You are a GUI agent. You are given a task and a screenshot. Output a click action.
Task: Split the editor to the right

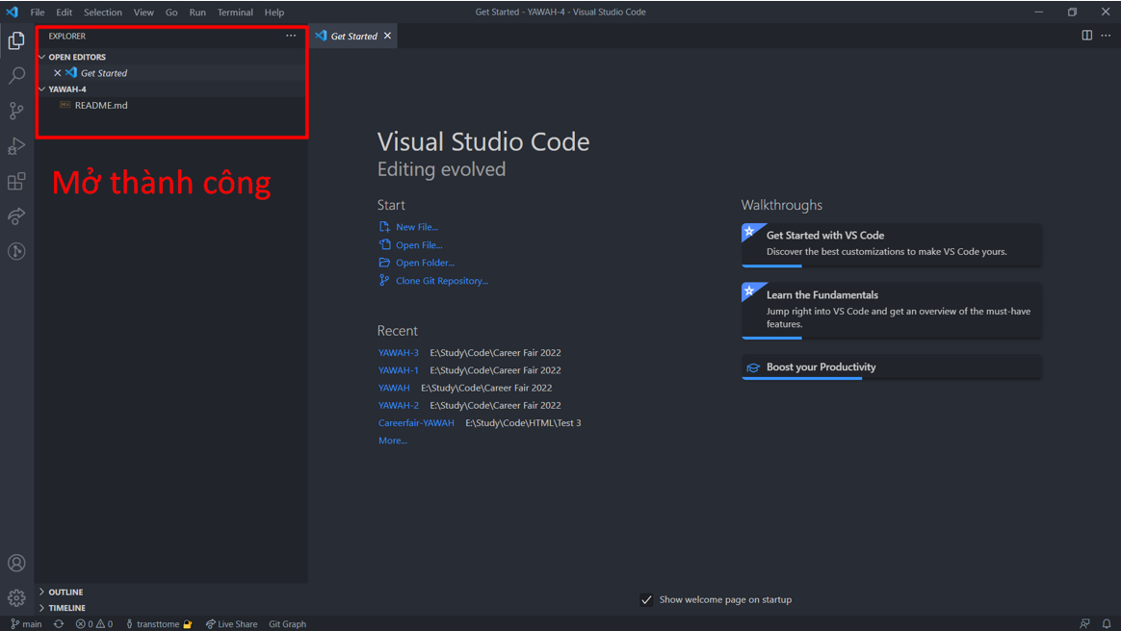coord(1086,36)
